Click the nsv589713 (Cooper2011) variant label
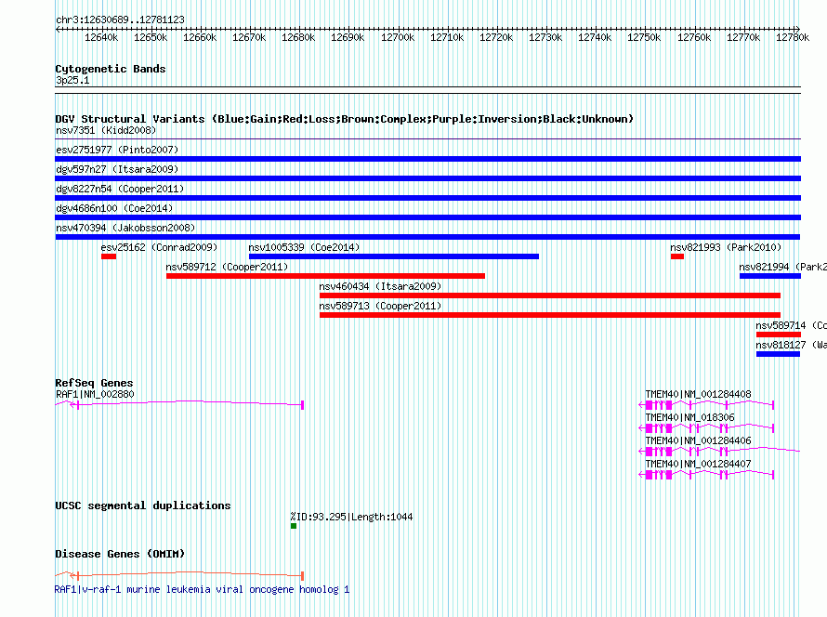The width and height of the screenshot is (827, 617). pos(380,306)
